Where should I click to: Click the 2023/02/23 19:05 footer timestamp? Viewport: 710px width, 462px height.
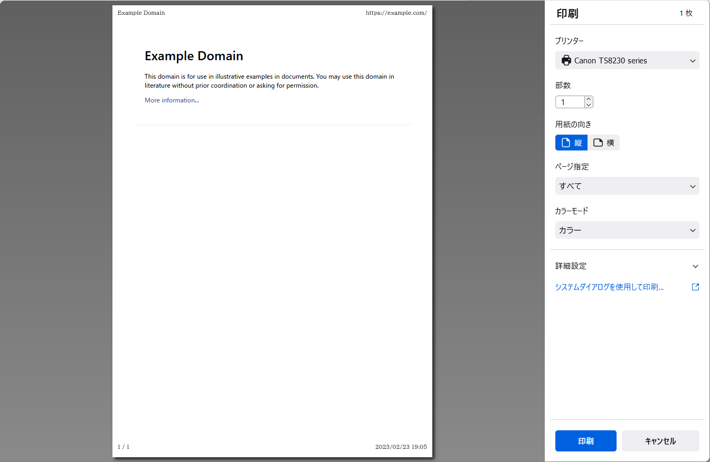(x=401, y=447)
